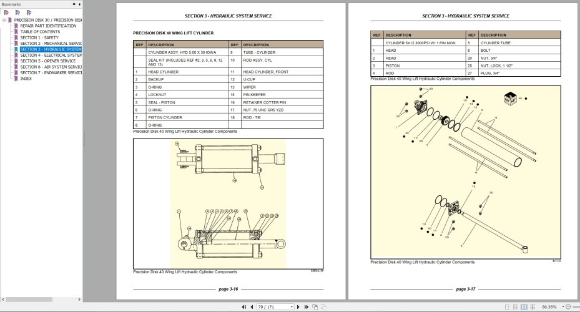The width and height of the screenshot is (580, 312).
Task: Click the bookmark icon beside INDEX
Action: [x=16, y=79]
